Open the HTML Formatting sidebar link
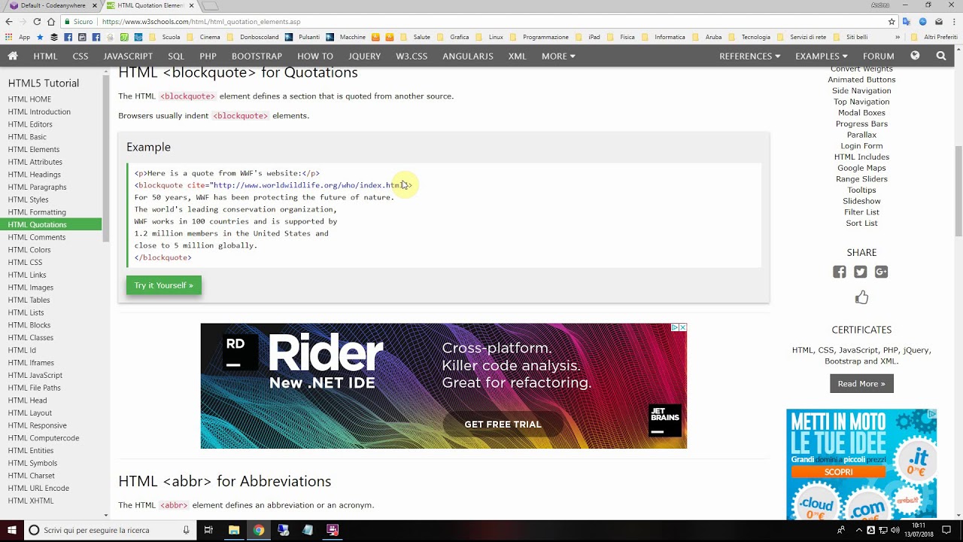Image resolution: width=963 pixels, height=542 pixels. (37, 212)
